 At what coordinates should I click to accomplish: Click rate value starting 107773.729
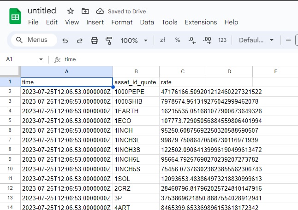(211, 121)
